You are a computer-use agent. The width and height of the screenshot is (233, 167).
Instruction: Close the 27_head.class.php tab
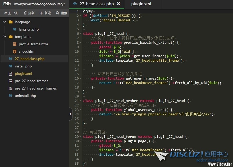118,4
